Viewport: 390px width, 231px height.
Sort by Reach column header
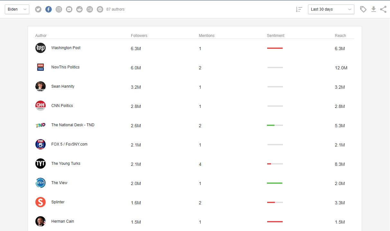[x=340, y=36]
